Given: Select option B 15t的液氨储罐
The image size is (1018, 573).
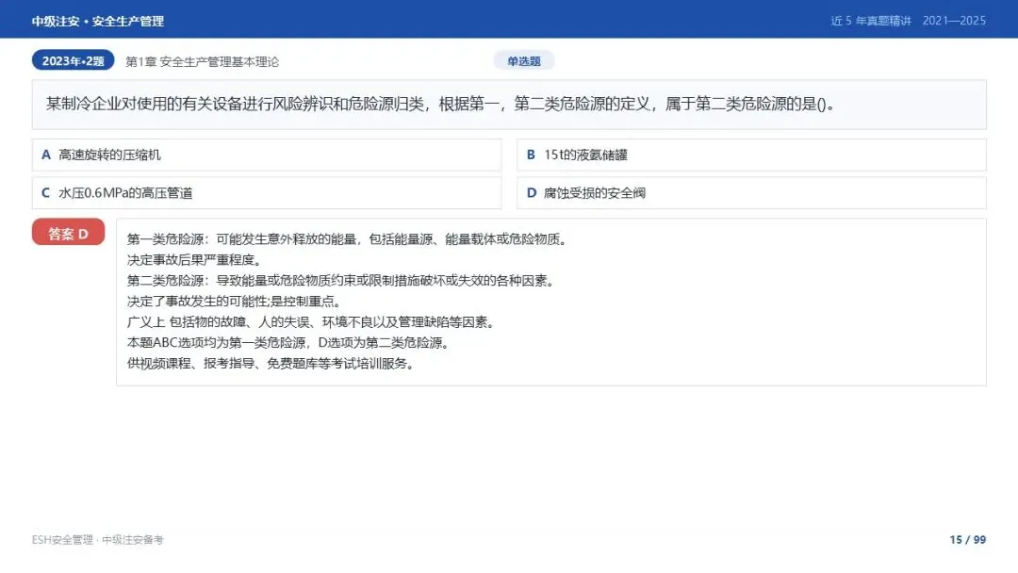Looking at the screenshot, I should (751, 156).
